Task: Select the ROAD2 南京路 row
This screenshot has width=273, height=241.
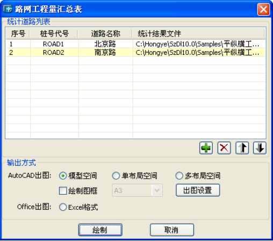Action: 135,52
